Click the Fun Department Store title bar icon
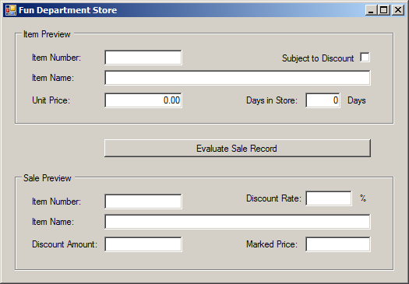Image resolution: width=409 pixels, height=284 pixels. tap(11, 10)
